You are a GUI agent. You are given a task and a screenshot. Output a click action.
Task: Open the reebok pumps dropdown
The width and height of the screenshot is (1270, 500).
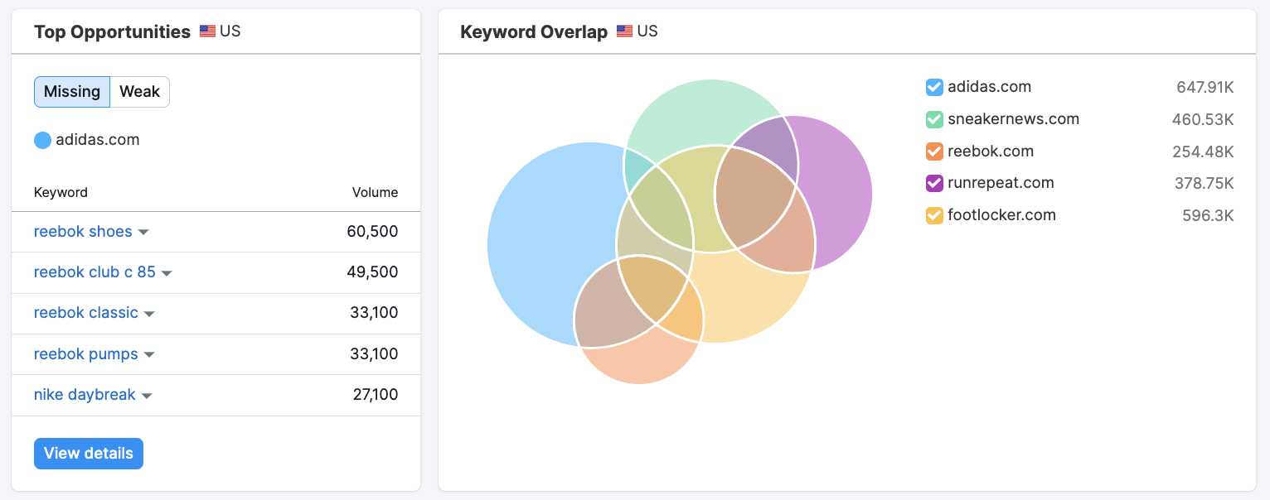coord(149,354)
